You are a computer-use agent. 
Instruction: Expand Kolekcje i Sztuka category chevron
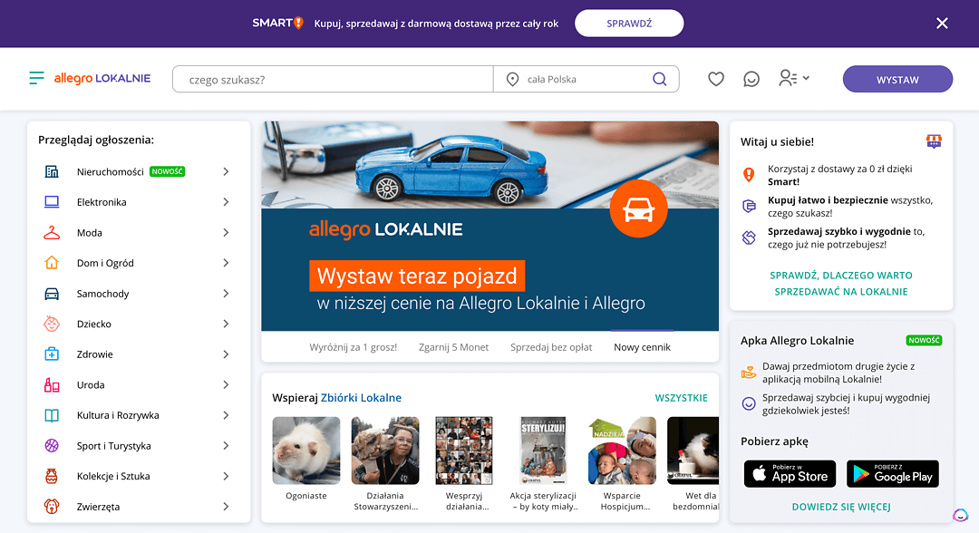coord(226,476)
